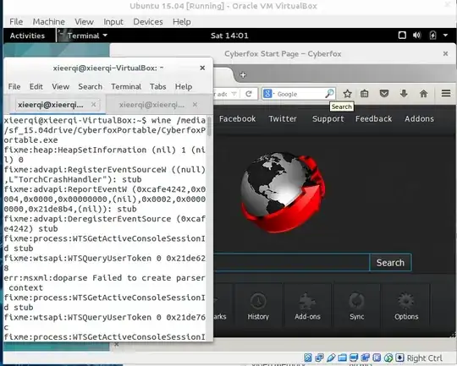Click the Google toolbar search field

pos(300,94)
